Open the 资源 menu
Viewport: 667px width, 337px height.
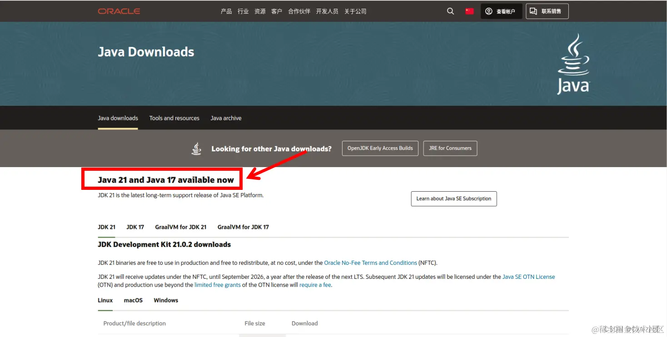click(260, 11)
